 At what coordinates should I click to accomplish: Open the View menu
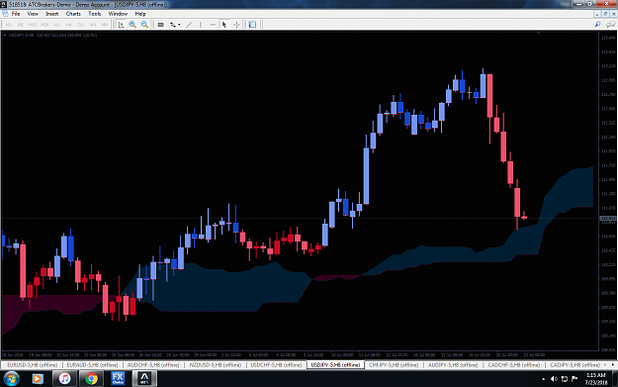coord(33,14)
